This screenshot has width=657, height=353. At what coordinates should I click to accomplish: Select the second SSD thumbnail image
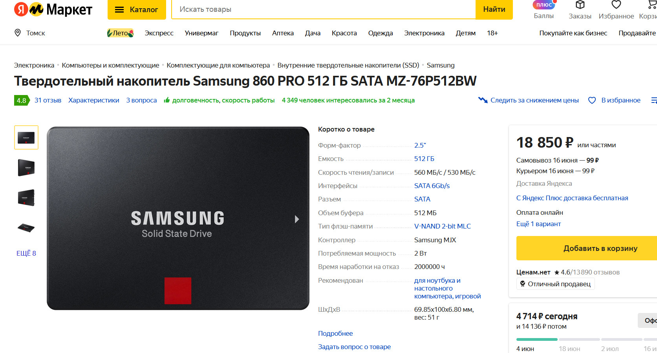[x=26, y=168]
